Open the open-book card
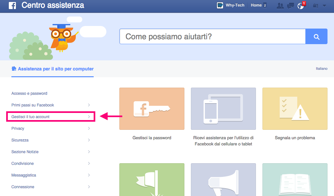This screenshot has height=196, width=334. [295, 180]
